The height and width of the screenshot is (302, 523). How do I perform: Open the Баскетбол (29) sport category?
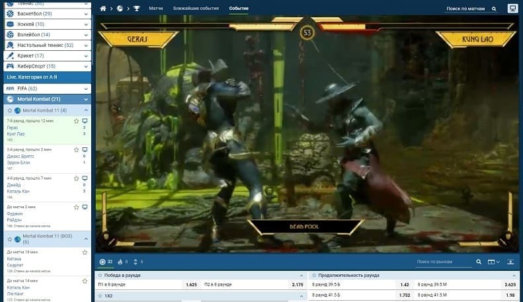pyautogui.click(x=48, y=14)
